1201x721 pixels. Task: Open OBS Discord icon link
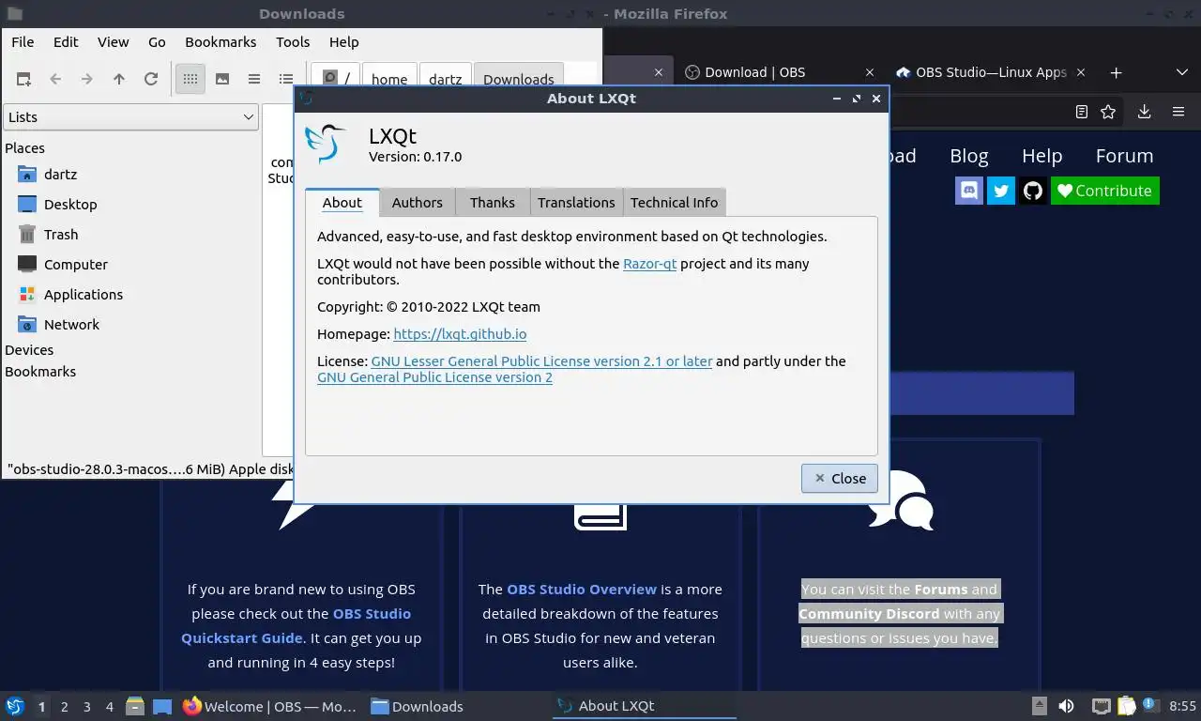click(x=969, y=191)
